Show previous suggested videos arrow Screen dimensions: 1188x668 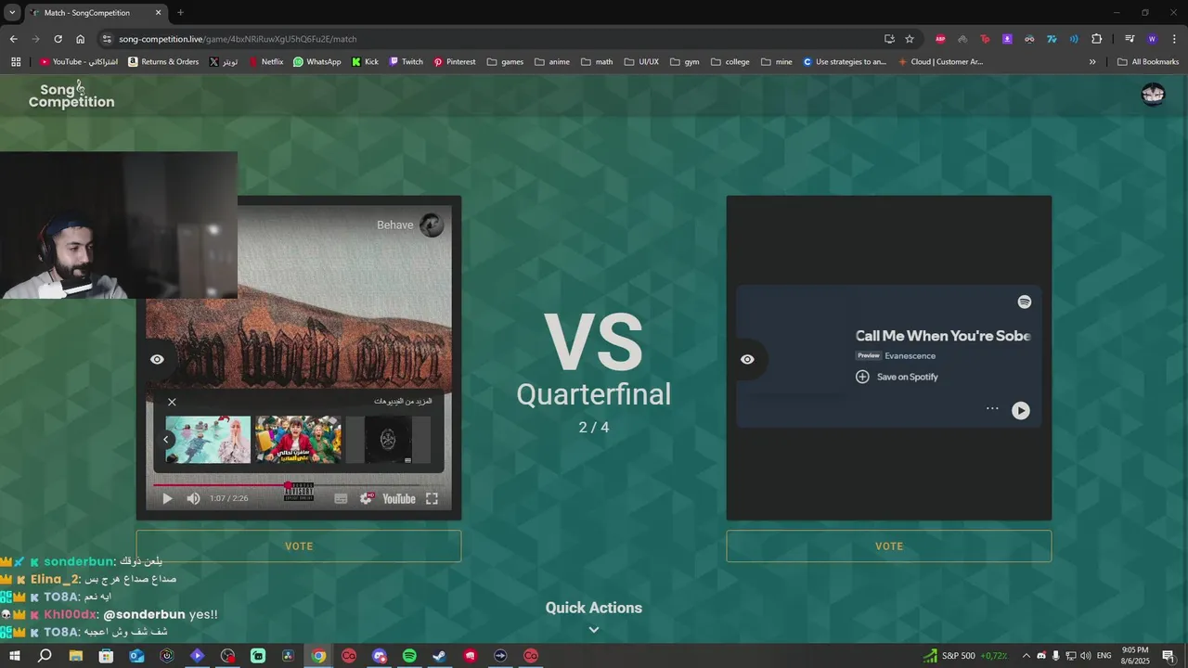(166, 440)
